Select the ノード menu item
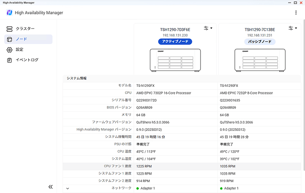 tap(22, 39)
